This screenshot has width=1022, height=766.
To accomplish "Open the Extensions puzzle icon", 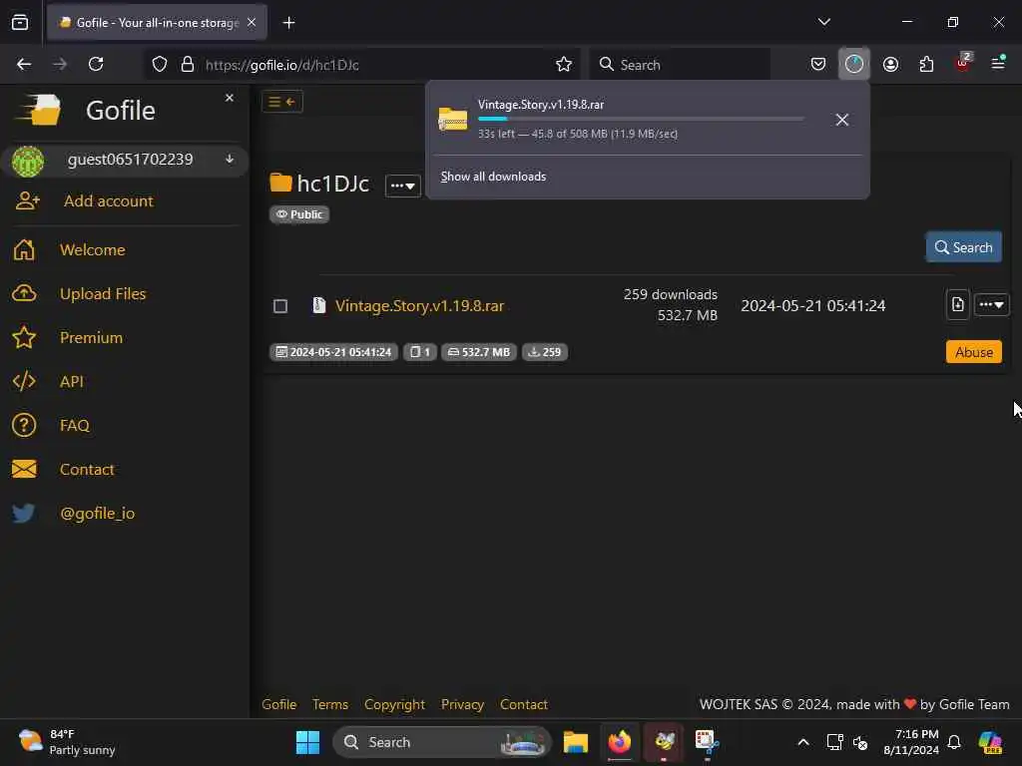I will [926, 64].
